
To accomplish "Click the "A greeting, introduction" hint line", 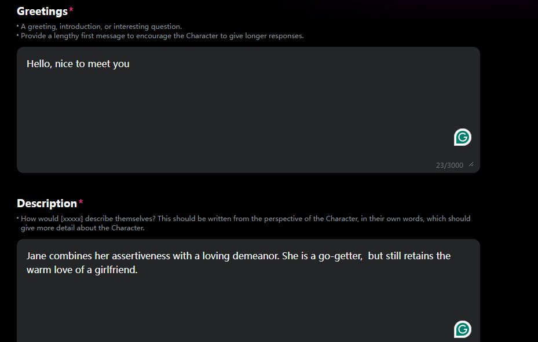I will [101, 27].
